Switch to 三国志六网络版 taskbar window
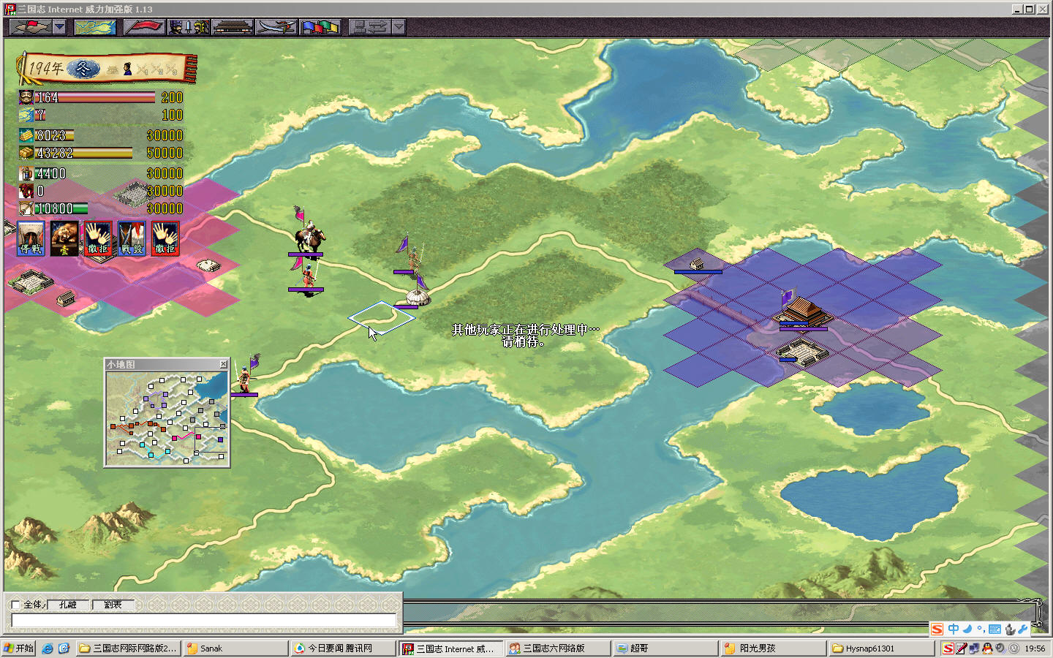 (557, 648)
